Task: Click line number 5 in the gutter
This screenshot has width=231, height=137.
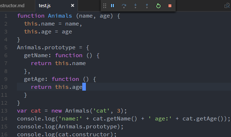Action: click(x=6, y=47)
